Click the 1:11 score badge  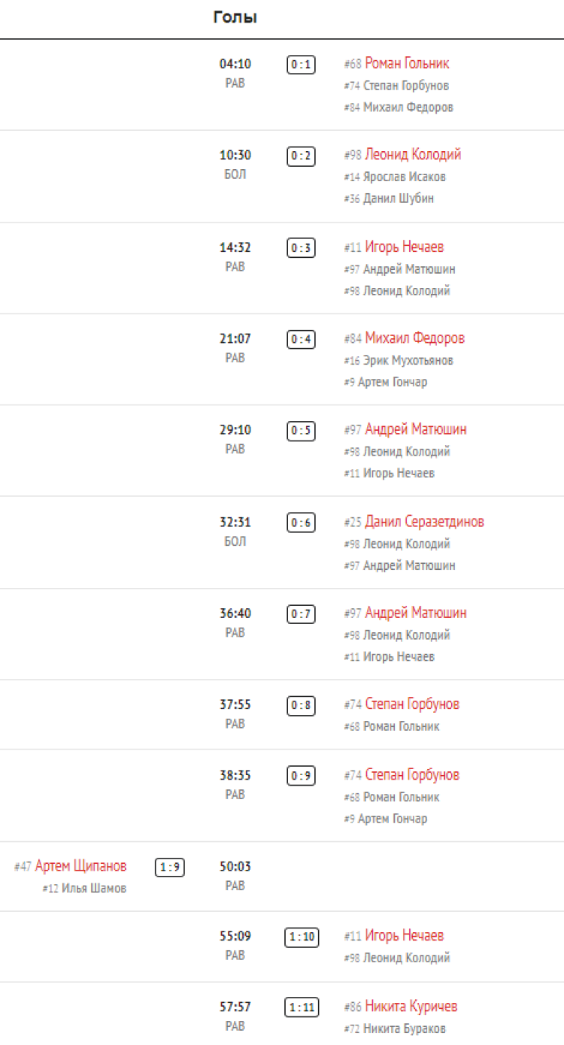[301, 1007]
